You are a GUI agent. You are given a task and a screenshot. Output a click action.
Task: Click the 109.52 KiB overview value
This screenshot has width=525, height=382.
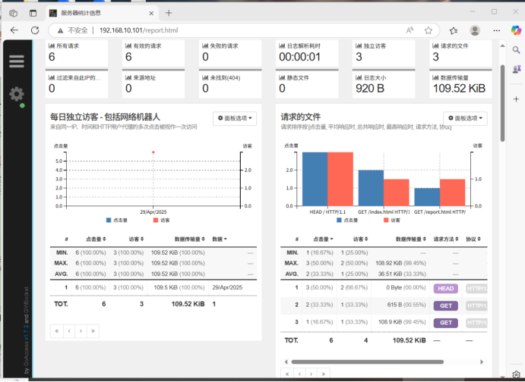(459, 89)
